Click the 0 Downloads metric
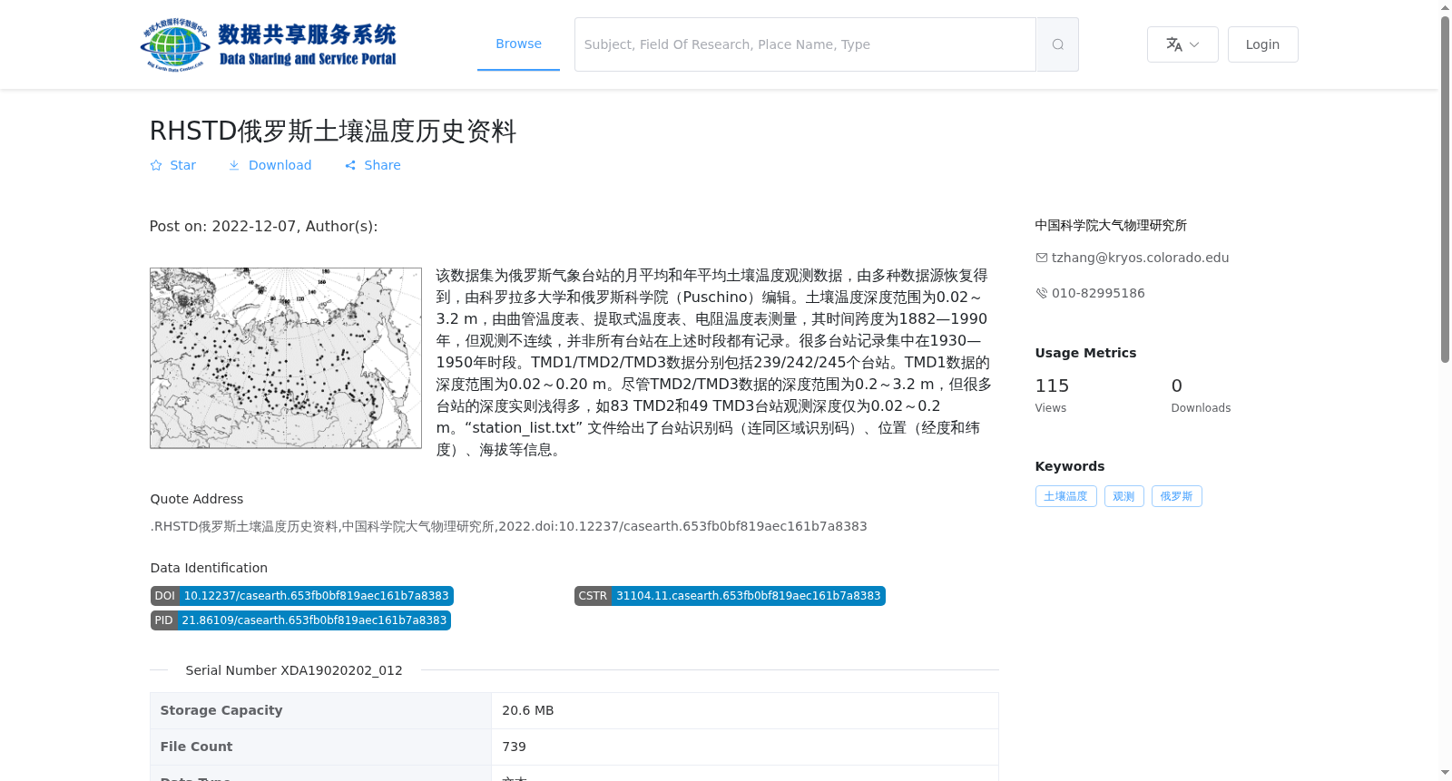 click(x=1201, y=395)
